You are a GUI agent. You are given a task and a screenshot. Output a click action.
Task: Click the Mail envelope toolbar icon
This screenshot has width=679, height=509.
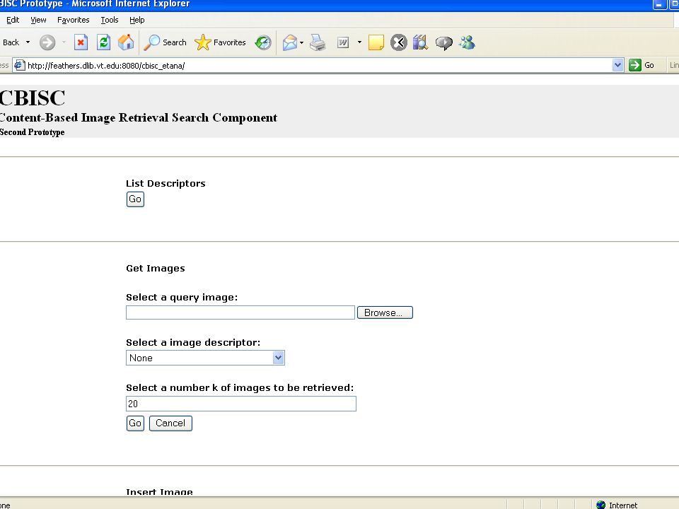(x=290, y=42)
